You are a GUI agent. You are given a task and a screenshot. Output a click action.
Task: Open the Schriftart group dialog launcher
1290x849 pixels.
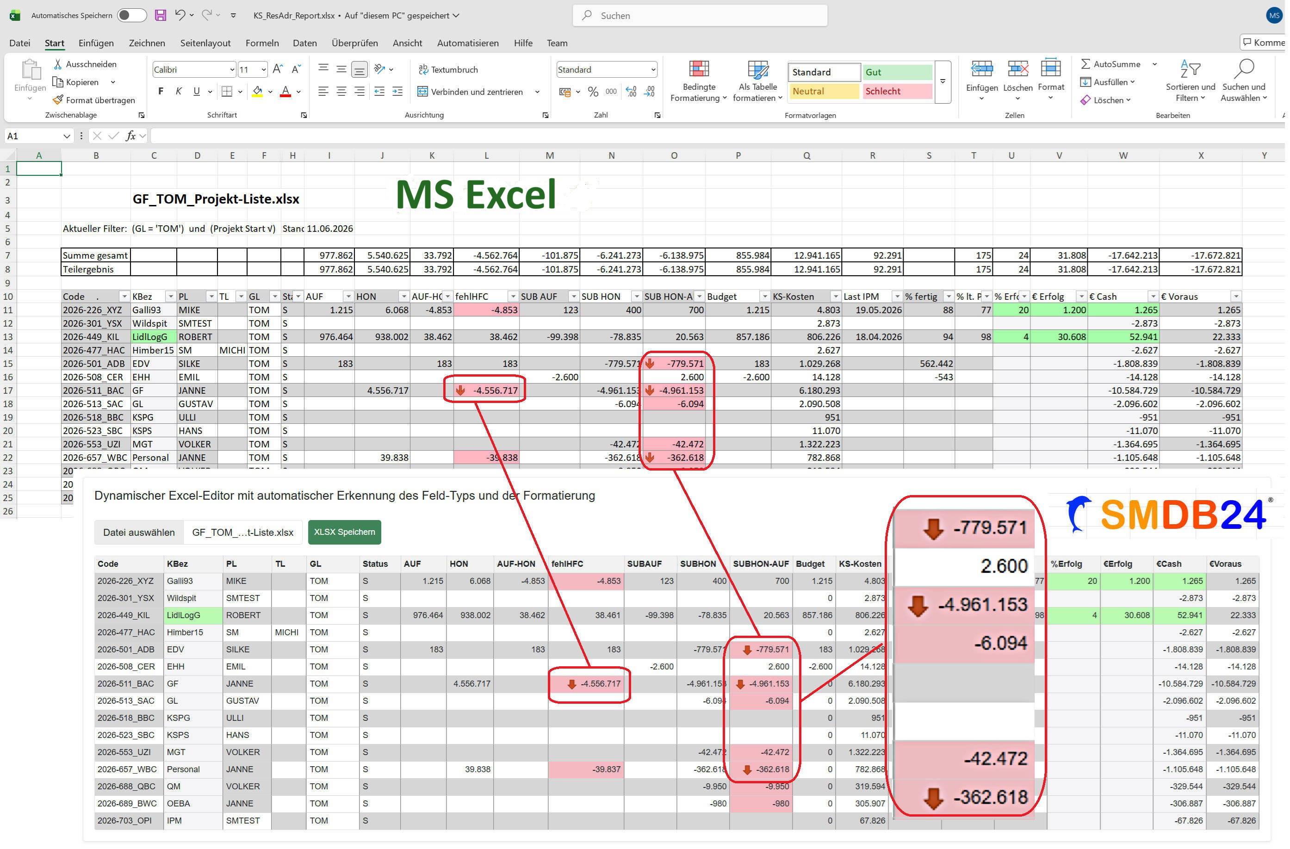(304, 115)
